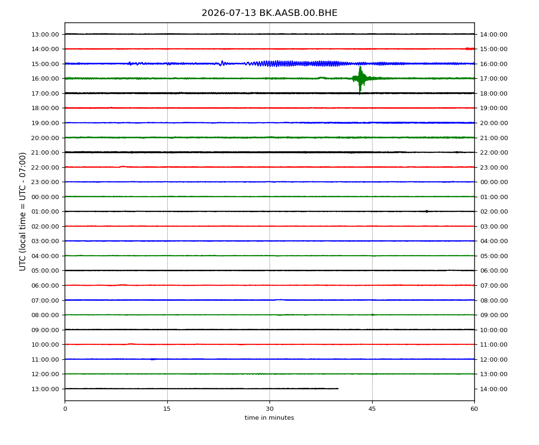Click the blue pulse near minute 23 on 15:00:00 trace
The height and width of the screenshot is (445, 539).
coord(222,63)
